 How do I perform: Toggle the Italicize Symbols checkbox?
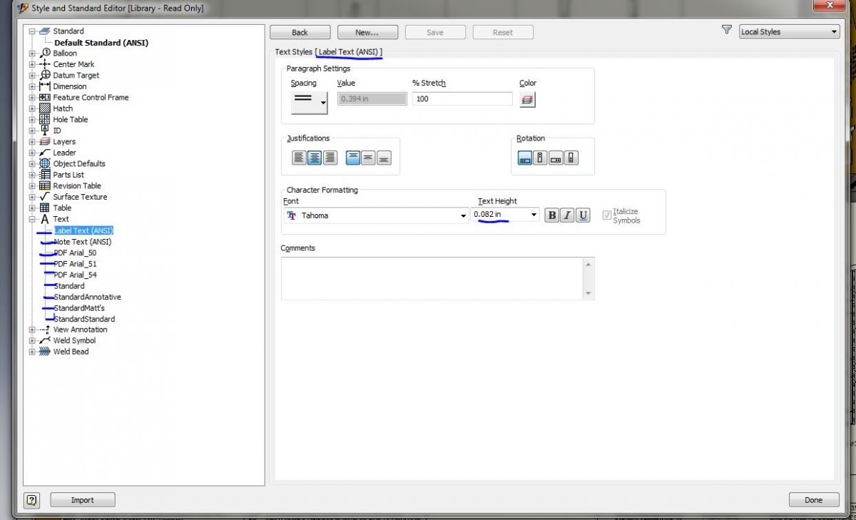coord(607,215)
